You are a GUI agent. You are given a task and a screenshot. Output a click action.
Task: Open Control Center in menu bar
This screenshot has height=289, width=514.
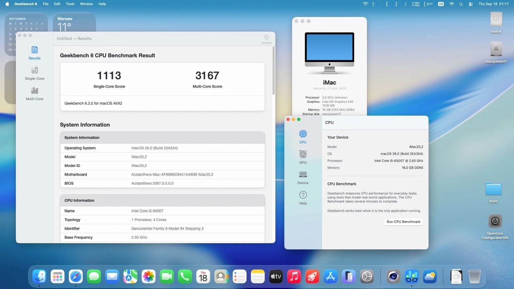pyautogui.click(x=471, y=4)
